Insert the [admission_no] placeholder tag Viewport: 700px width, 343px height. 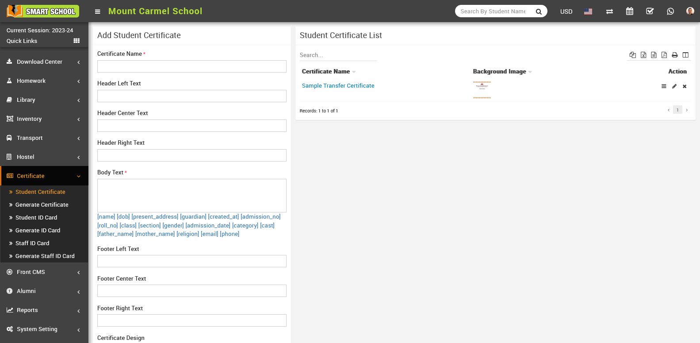[260, 217]
